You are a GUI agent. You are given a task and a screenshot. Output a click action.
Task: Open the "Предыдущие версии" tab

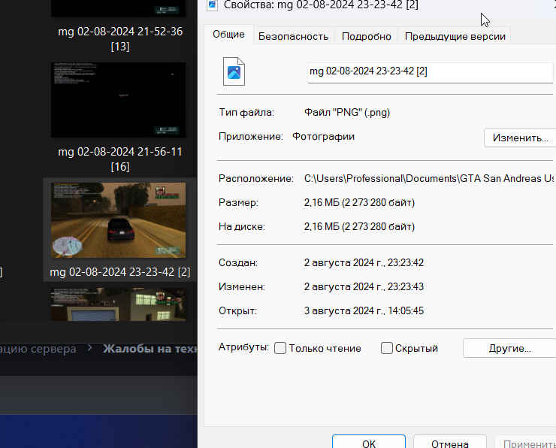tap(455, 36)
